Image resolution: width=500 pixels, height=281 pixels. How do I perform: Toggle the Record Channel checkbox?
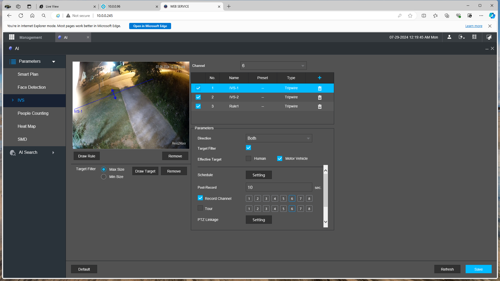200,198
